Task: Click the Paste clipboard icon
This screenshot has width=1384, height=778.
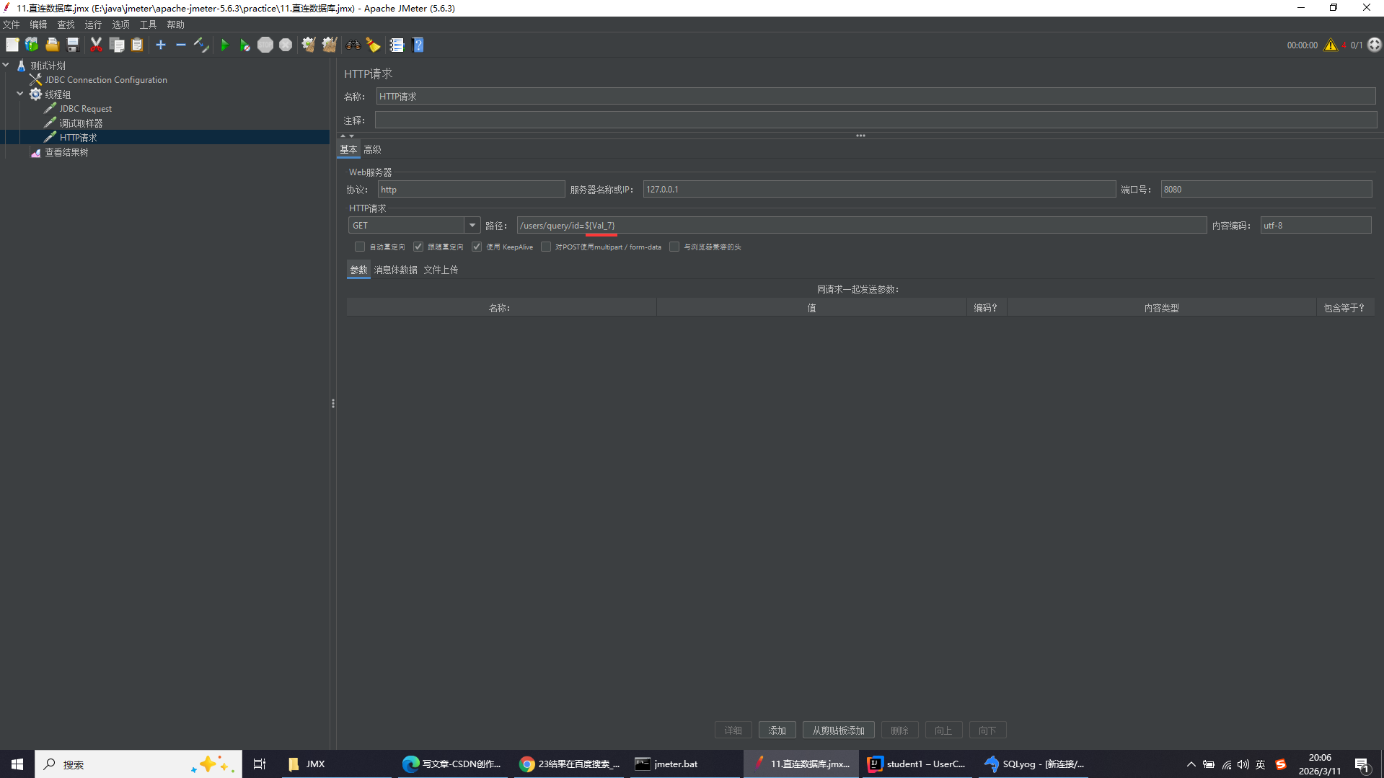Action: (x=137, y=45)
